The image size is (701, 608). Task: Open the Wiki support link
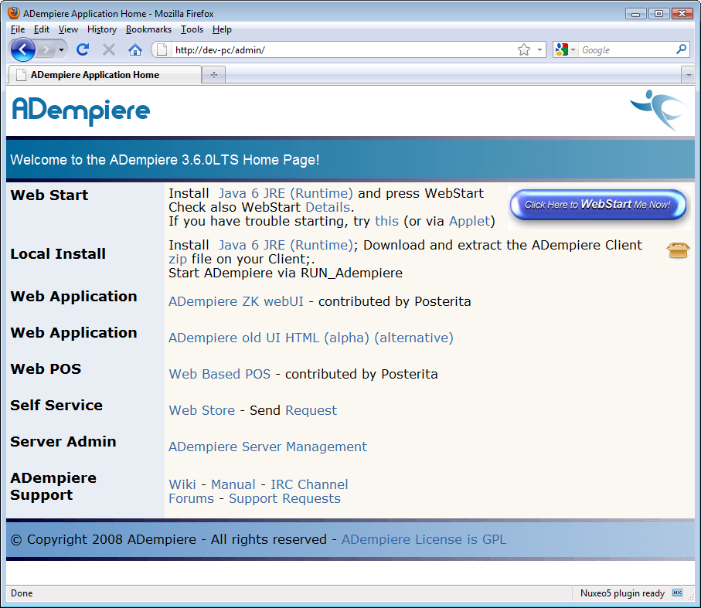(182, 484)
